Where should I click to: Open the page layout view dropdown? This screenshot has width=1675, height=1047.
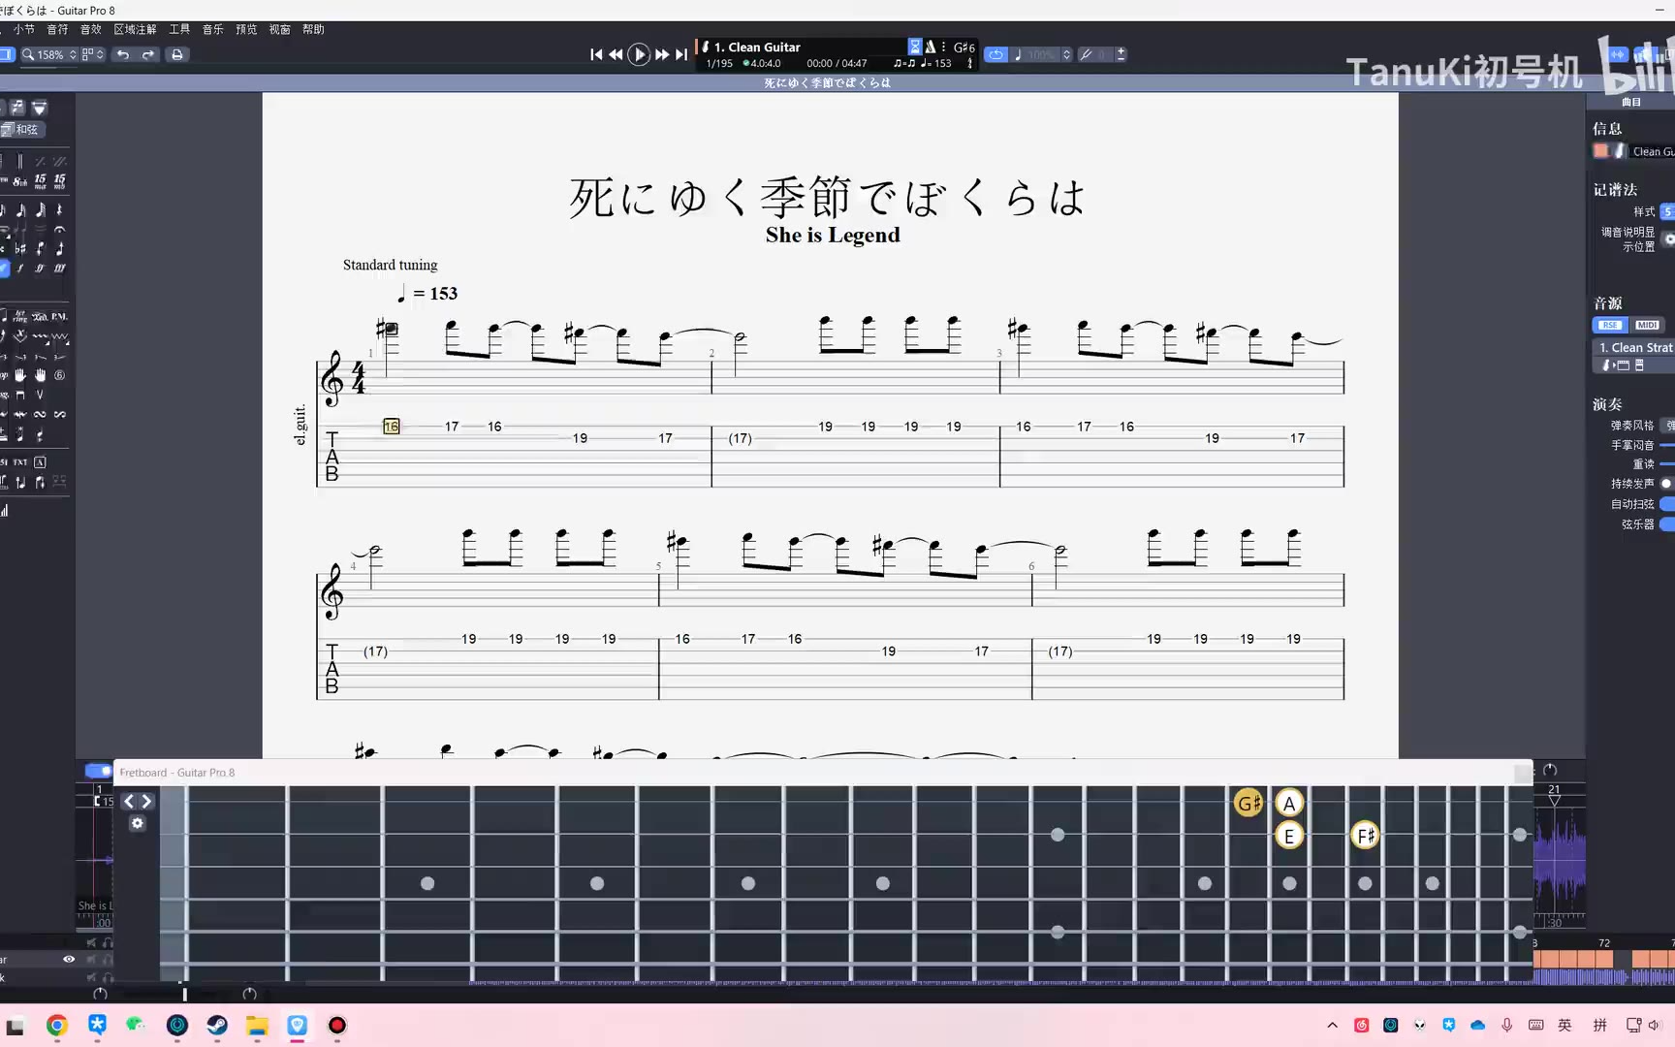point(93,54)
